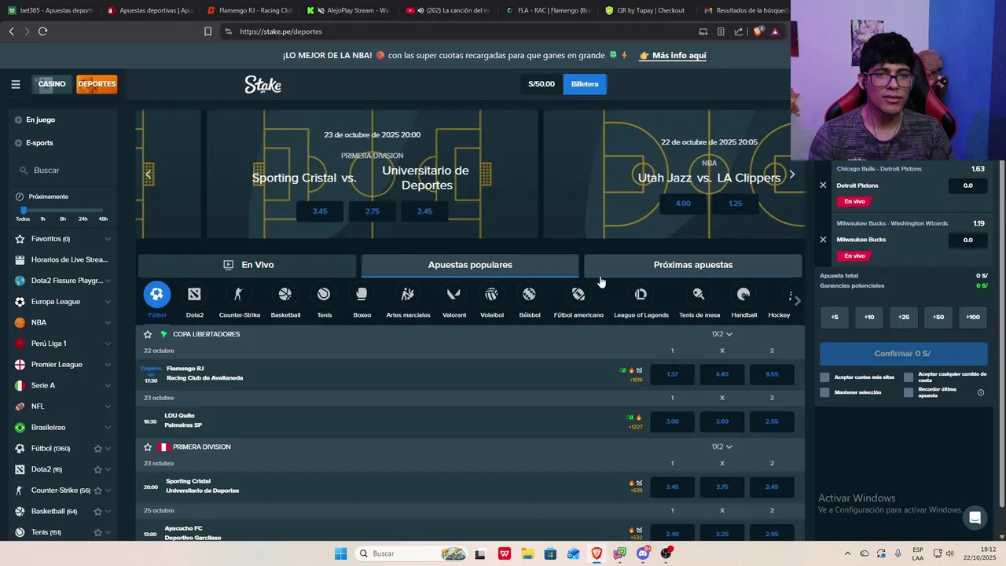This screenshot has height=566, width=1006.
Task: Check Mantener selección option
Action: pos(824,392)
